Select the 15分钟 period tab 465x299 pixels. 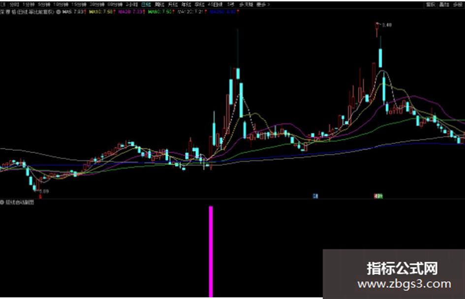click(x=79, y=5)
